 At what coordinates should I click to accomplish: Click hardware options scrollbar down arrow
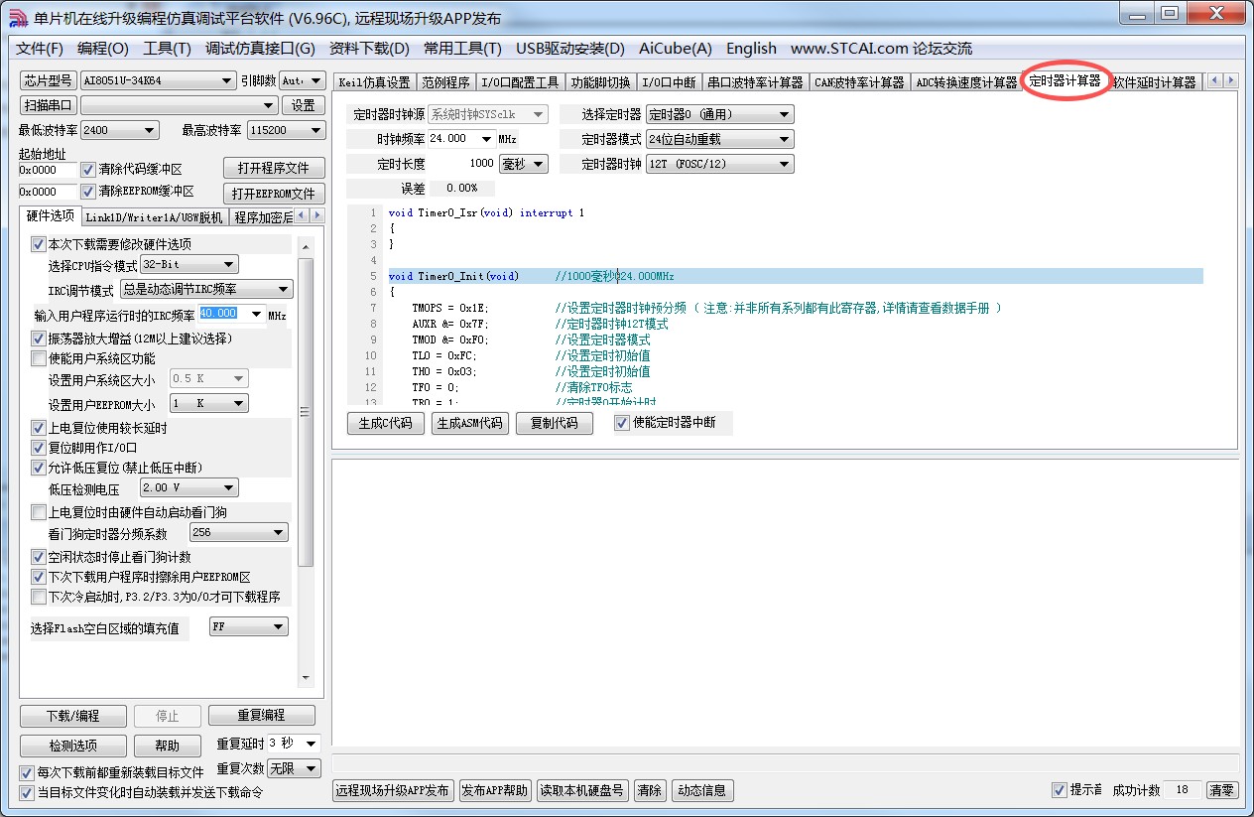click(306, 678)
